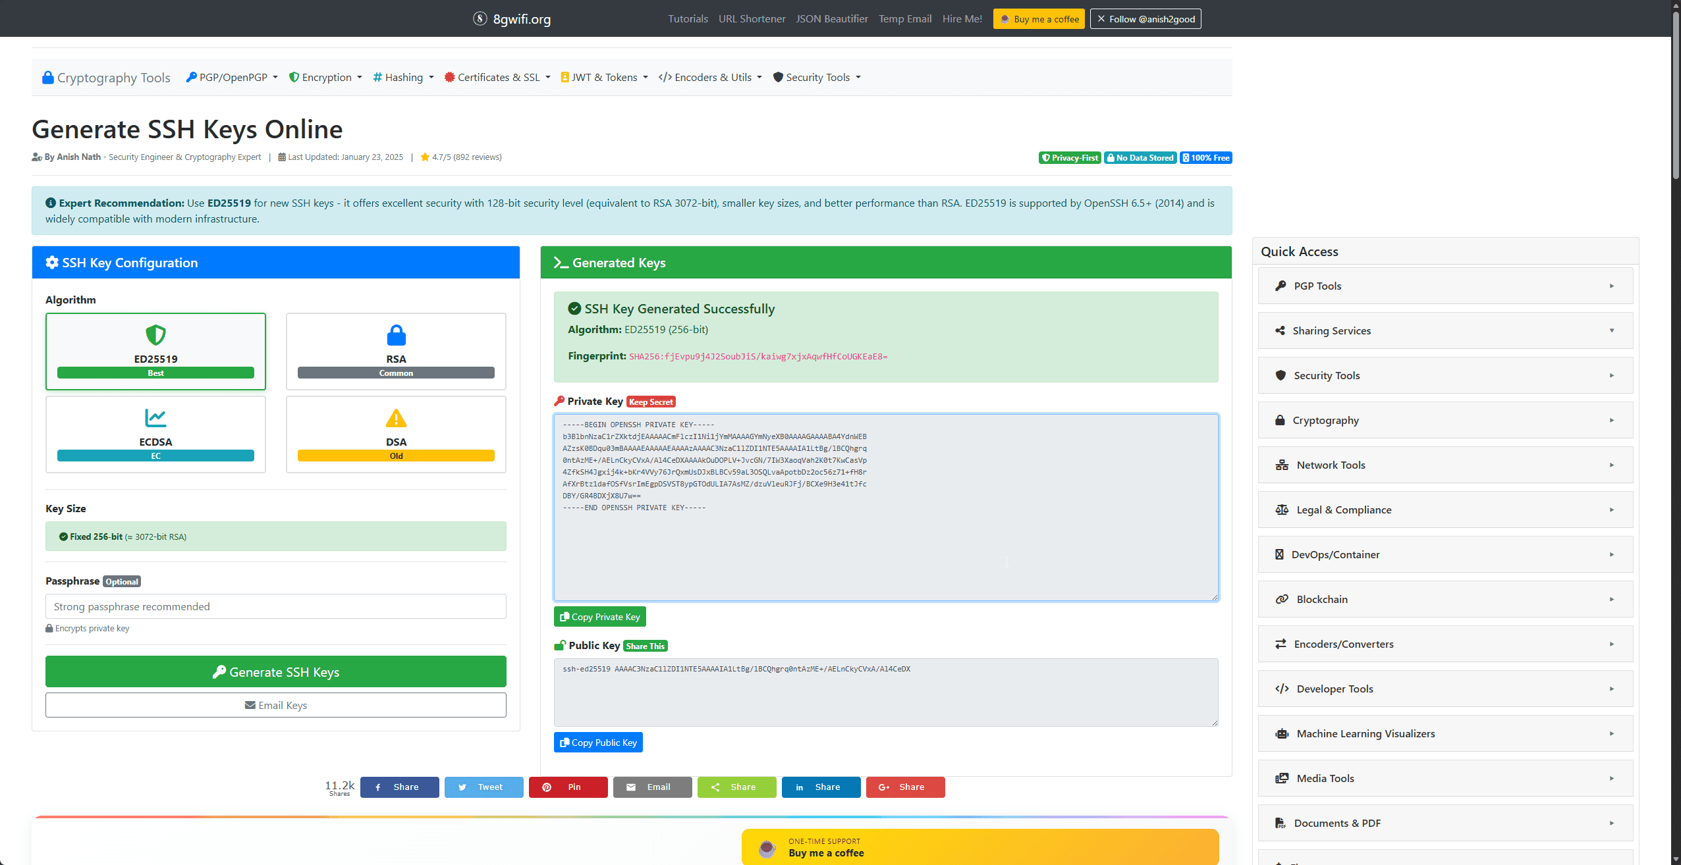Image resolution: width=1681 pixels, height=865 pixels.
Task: Choose the RSA lock algorithm option
Action: click(x=396, y=351)
